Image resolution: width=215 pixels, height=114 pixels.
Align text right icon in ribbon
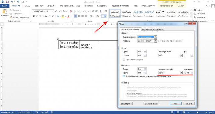[82, 16]
